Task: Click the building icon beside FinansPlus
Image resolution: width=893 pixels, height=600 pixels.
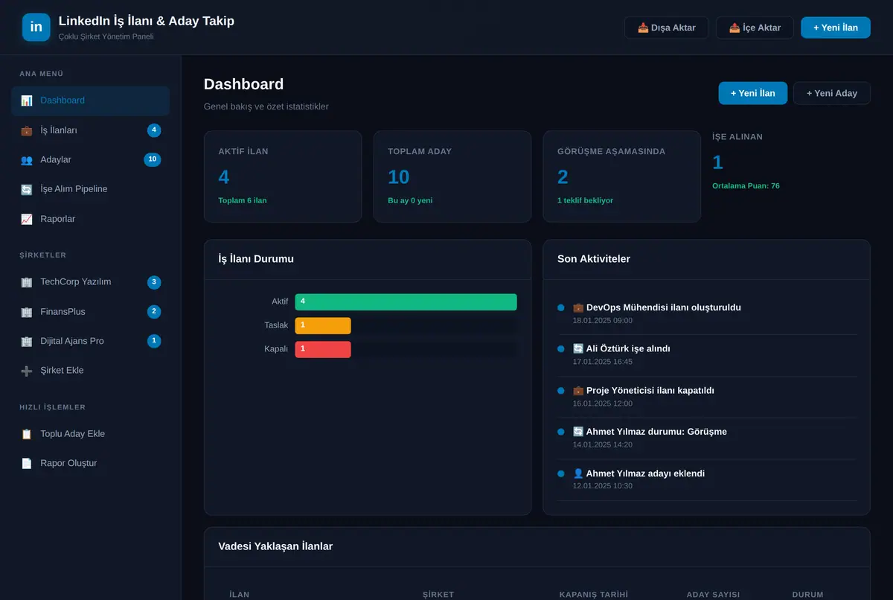Action: pyautogui.click(x=27, y=312)
